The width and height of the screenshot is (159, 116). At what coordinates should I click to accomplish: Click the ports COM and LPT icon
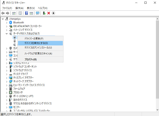point(11,96)
